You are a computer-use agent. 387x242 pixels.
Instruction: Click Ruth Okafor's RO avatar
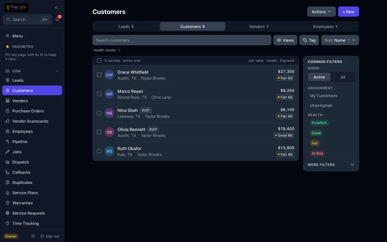pyautogui.click(x=109, y=151)
